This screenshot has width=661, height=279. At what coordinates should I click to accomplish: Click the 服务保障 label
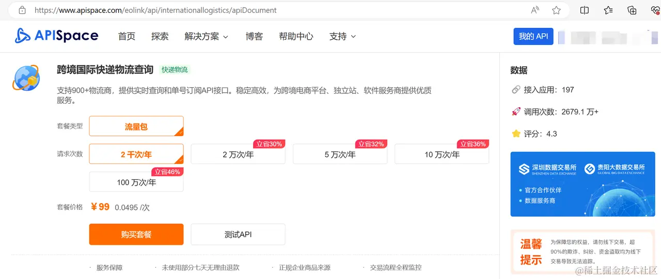point(109,268)
